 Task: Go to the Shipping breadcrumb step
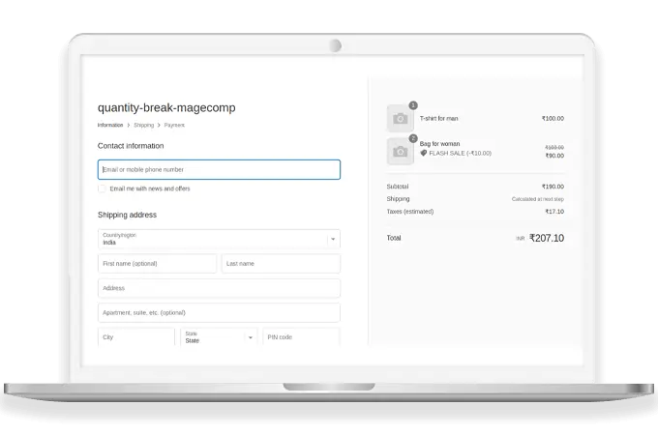point(143,126)
